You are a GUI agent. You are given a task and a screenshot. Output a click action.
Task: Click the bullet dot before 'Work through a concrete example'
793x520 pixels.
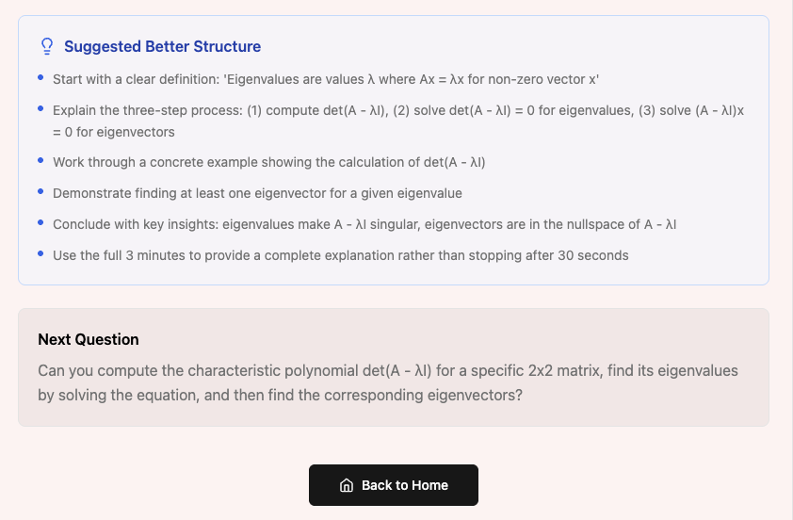40,160
